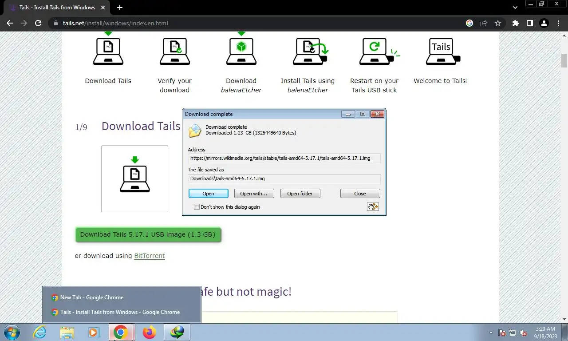
Task: Check Don't show this dialog again
Action: click(197, 207)
